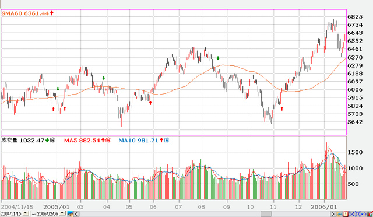This screenshot has width=373, height=217.
Task: Click the zoom-in shrink-corners icon
Action: tap(351, 214)
